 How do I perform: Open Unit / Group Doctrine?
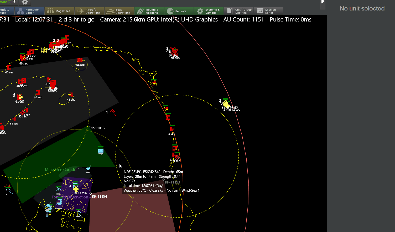tap(239, 11)
